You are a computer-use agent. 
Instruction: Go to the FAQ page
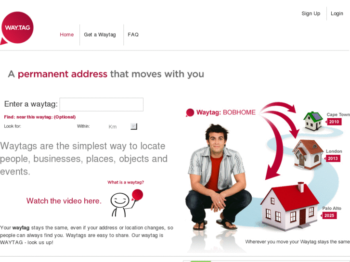(133, 35)
